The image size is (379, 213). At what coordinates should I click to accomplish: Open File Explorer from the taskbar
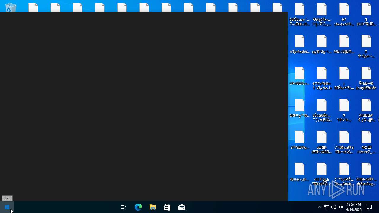(152, 207)
